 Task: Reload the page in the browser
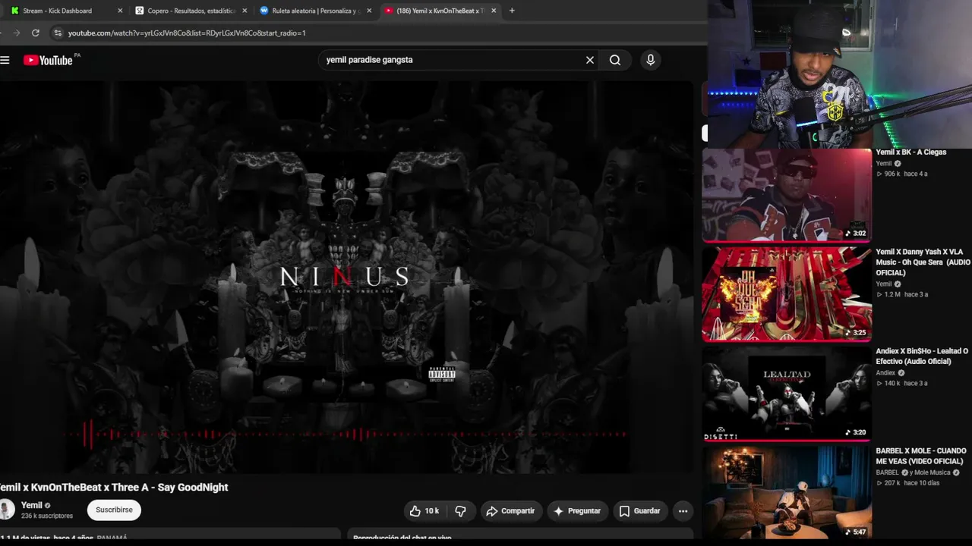[36, 33]
